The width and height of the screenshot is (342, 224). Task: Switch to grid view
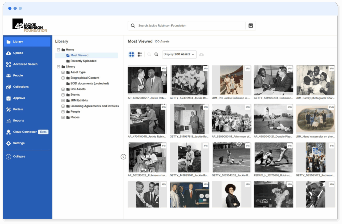132,54
